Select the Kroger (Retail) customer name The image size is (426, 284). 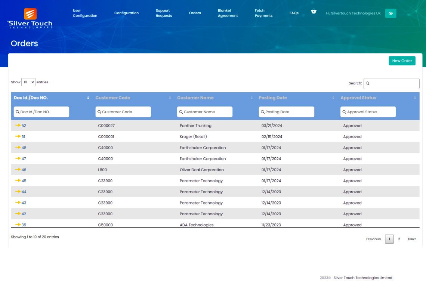click(193, 137)
